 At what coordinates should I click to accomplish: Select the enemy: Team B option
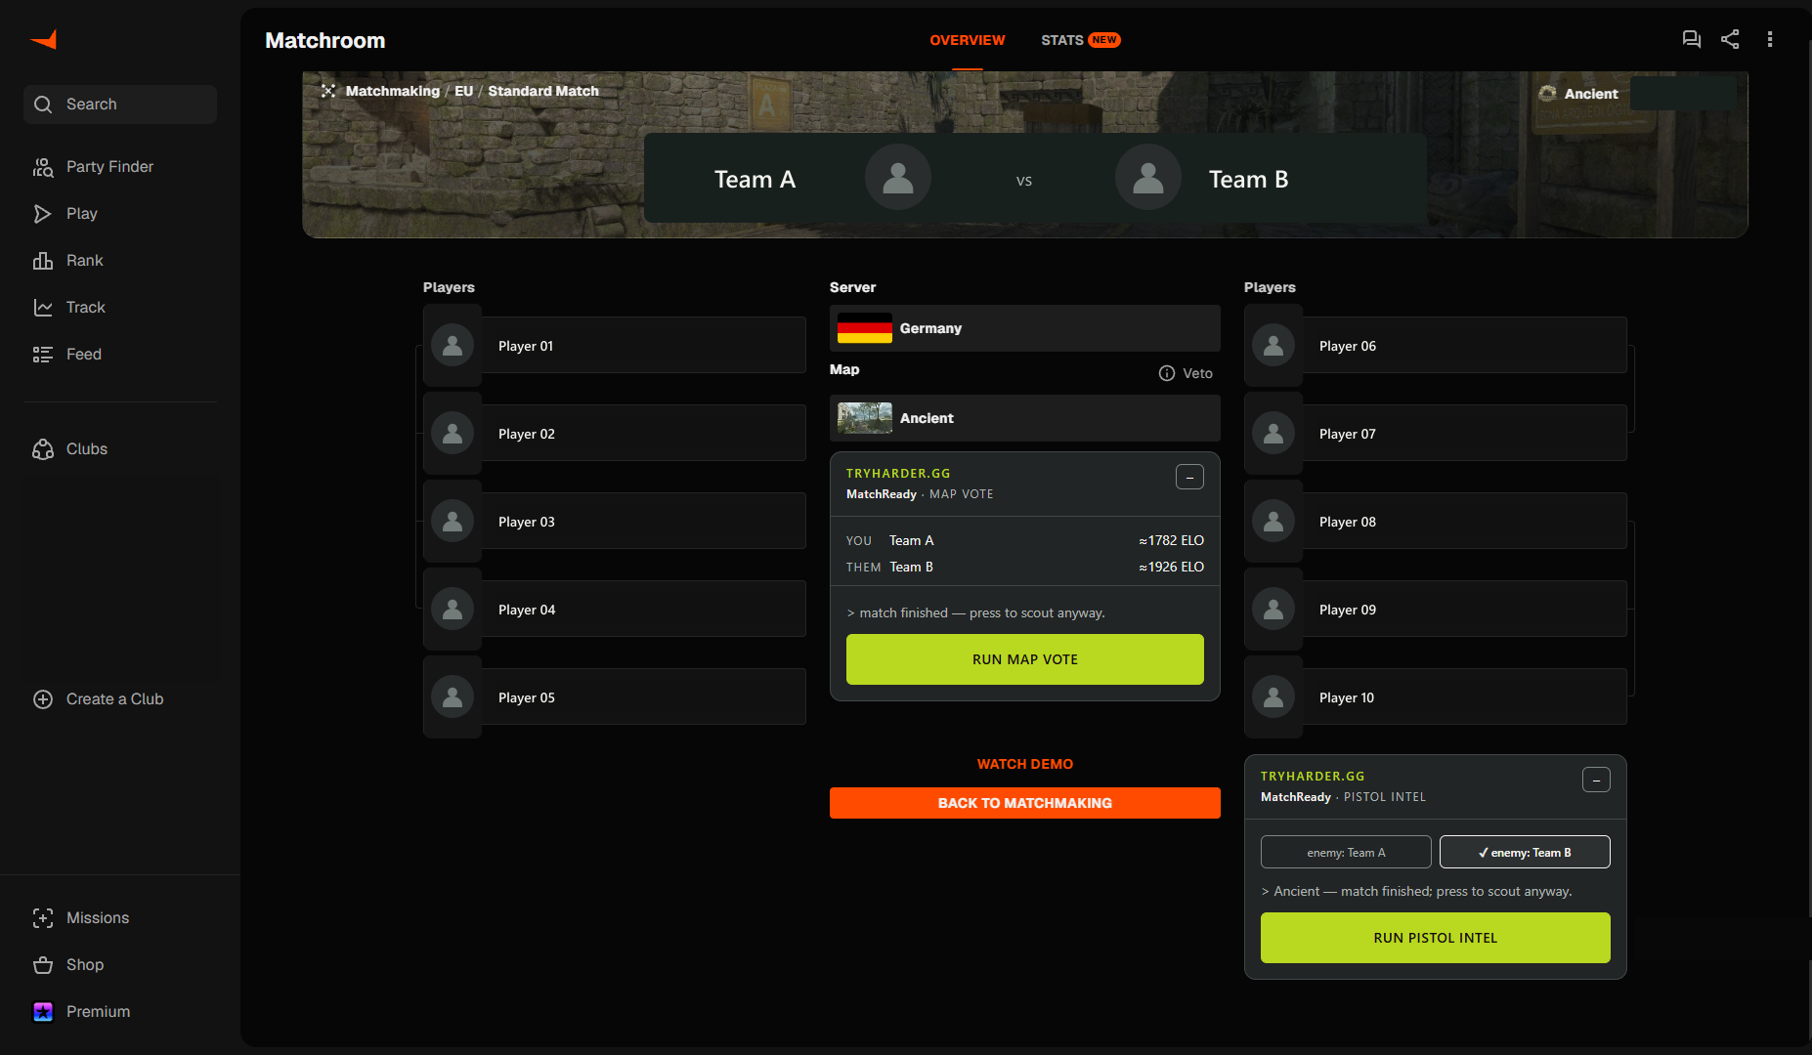(1525, 852)
